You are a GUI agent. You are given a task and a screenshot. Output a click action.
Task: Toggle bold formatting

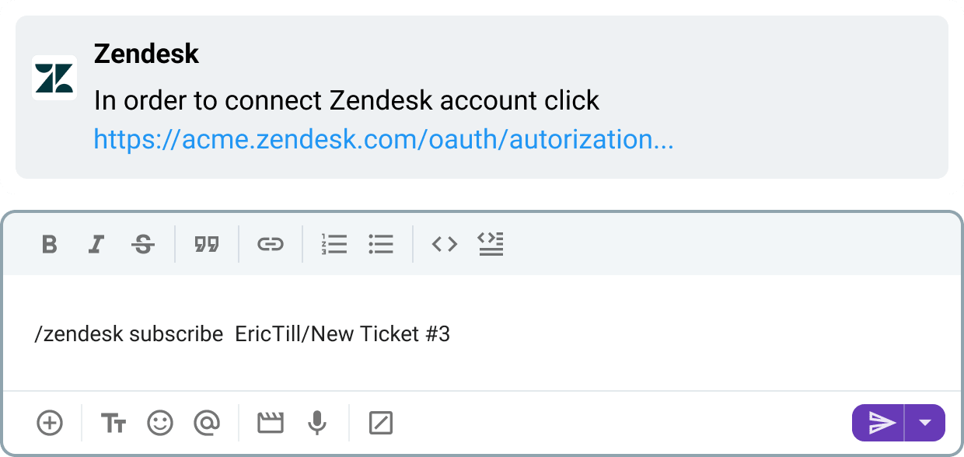49,243
